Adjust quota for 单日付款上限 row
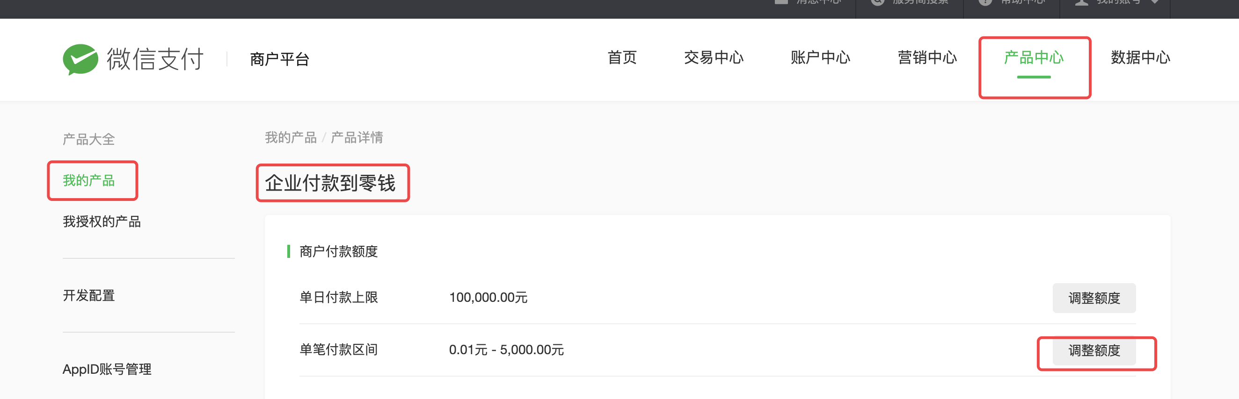The image size is (1239, 399). pyautogui.click(x=1094, y=298)
